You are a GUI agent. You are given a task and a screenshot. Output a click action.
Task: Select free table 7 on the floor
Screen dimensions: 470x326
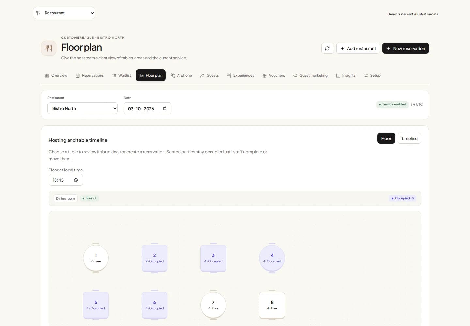pyautogui.click(x=213, y=305)
